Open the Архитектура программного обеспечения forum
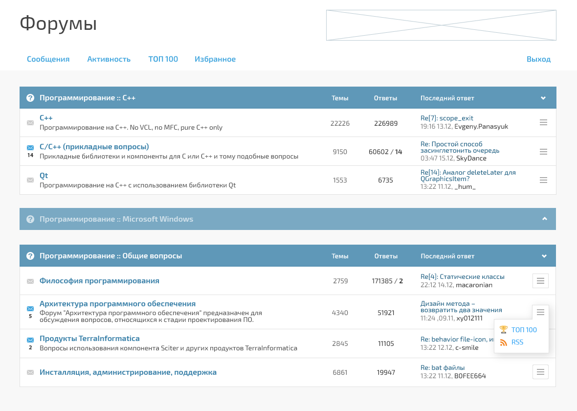The image size is (577, 411). pos(117,304)
